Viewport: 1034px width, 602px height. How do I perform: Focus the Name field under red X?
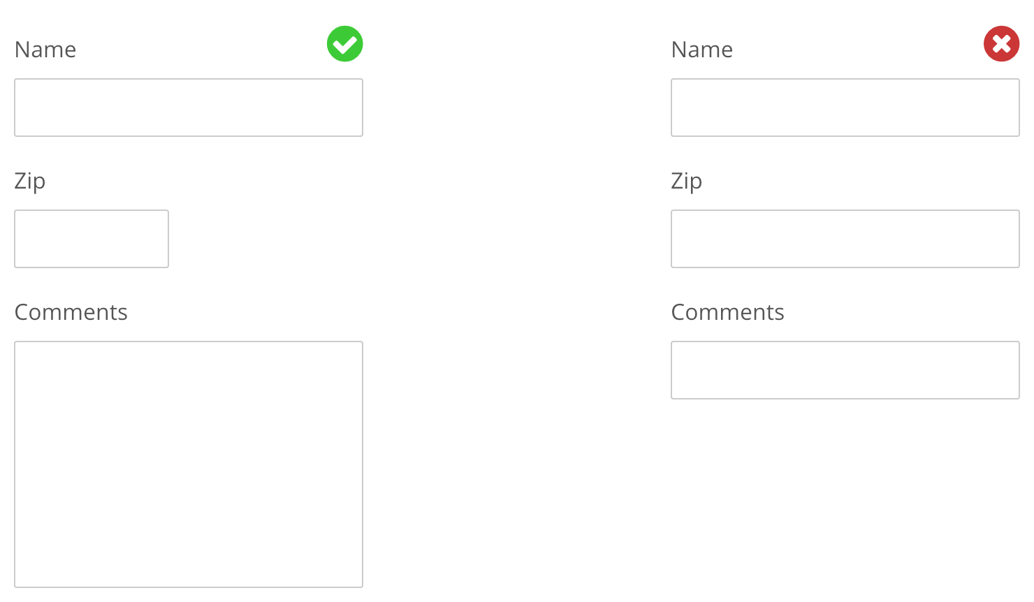[x=845, y=108]
